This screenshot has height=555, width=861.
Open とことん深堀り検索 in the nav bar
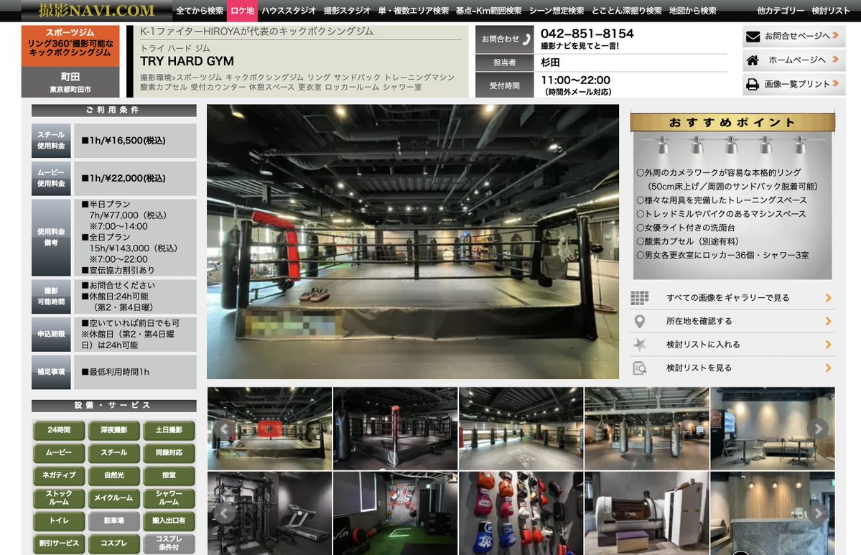click(626, 11)
